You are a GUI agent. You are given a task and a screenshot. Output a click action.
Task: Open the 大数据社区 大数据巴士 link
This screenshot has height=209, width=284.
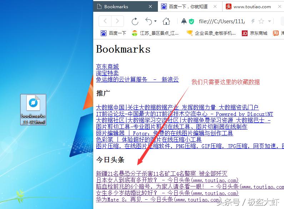pos(183,120)
